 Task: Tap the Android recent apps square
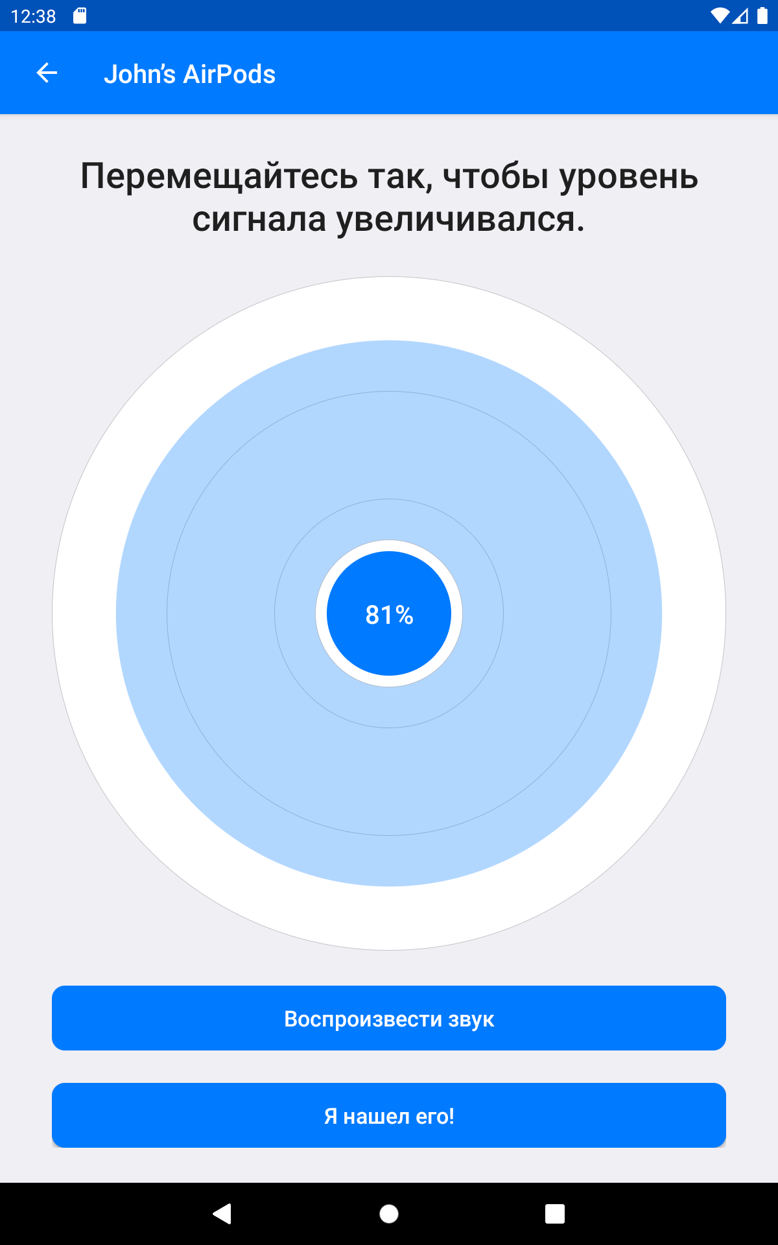click(x=555, y=1214)
